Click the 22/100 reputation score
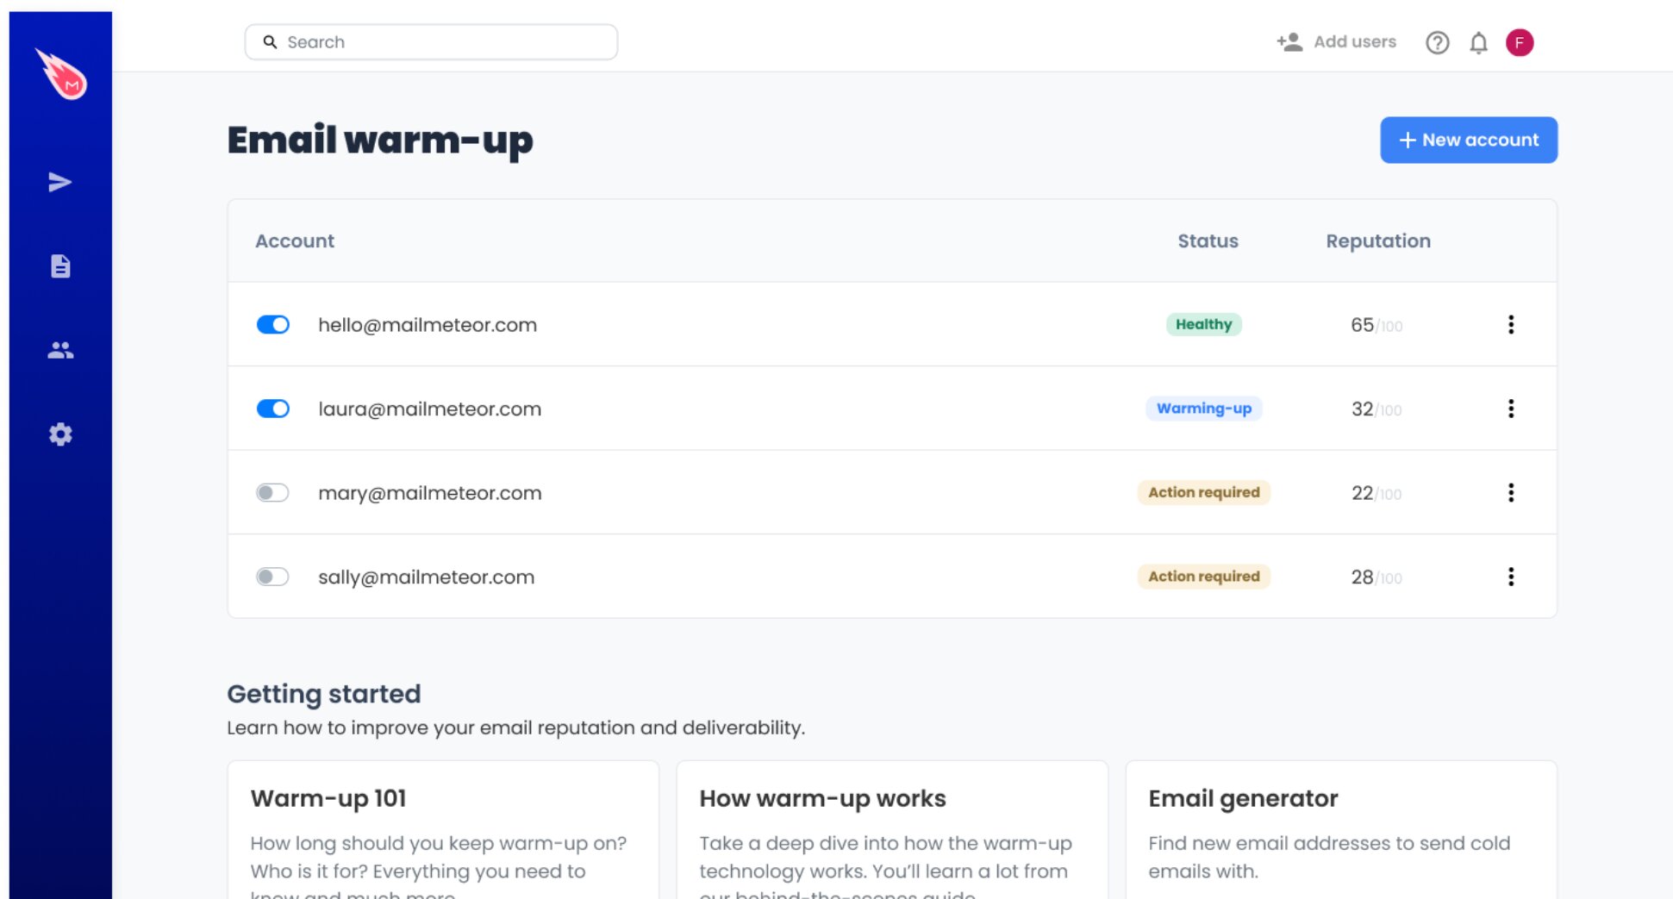Viewport: 1673px width, 899px height. coord(1376,493)
